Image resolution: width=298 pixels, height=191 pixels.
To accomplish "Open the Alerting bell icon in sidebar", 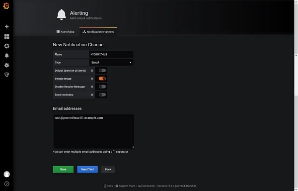I will click(6, 56).
